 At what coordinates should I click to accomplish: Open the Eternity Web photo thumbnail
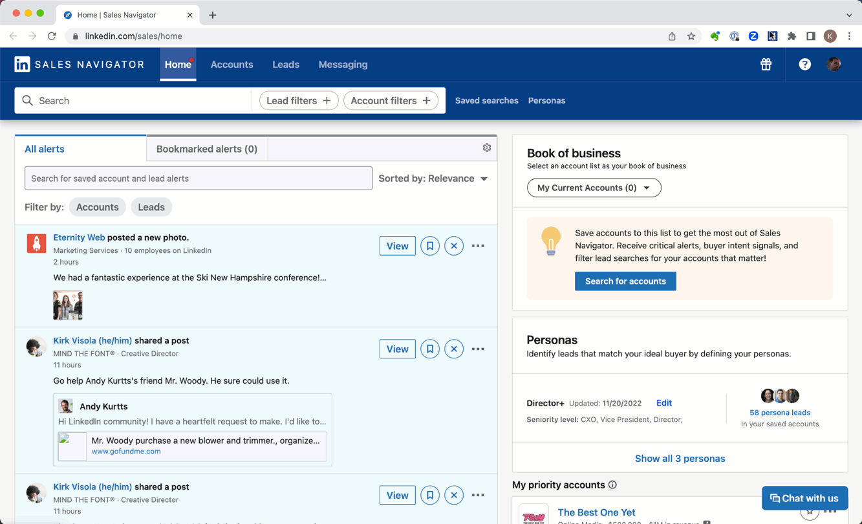click(68, 305)
